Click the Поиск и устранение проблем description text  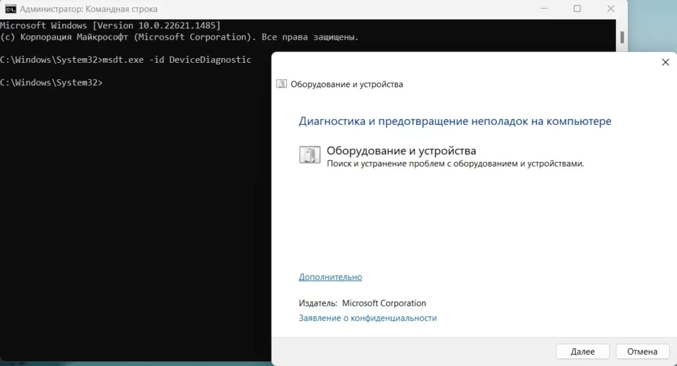point(455,164)
